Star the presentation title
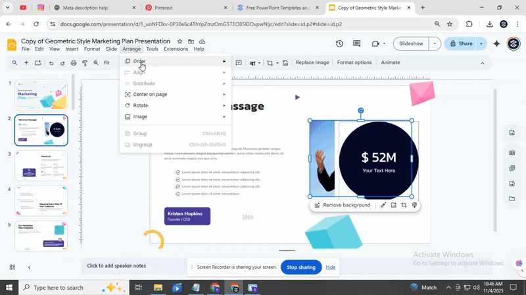 click(x=180, y=41)
